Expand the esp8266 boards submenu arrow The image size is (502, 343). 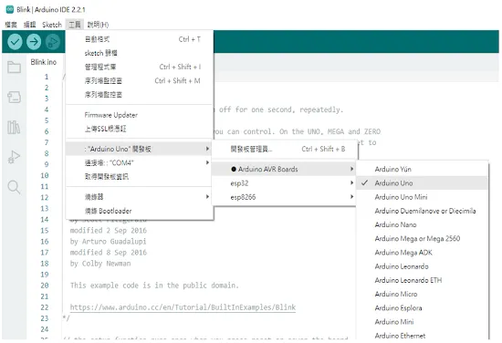click(351, 197)
